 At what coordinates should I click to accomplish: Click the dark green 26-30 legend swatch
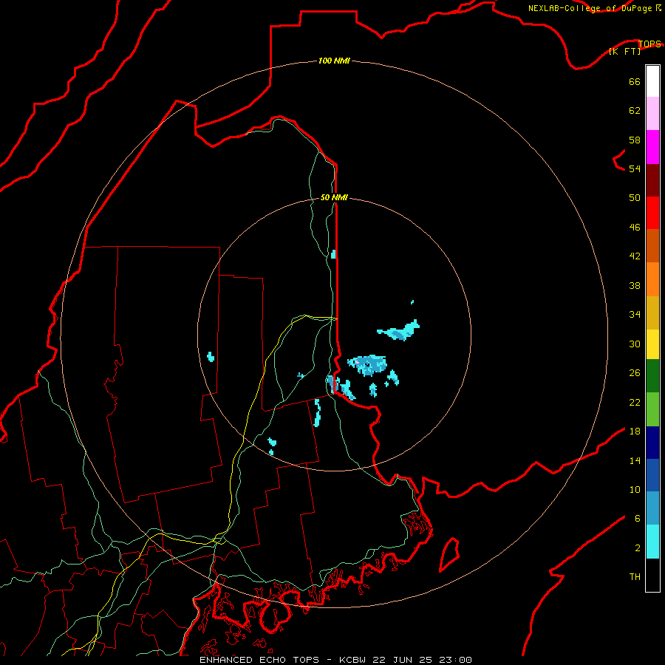tap(652, 376)
